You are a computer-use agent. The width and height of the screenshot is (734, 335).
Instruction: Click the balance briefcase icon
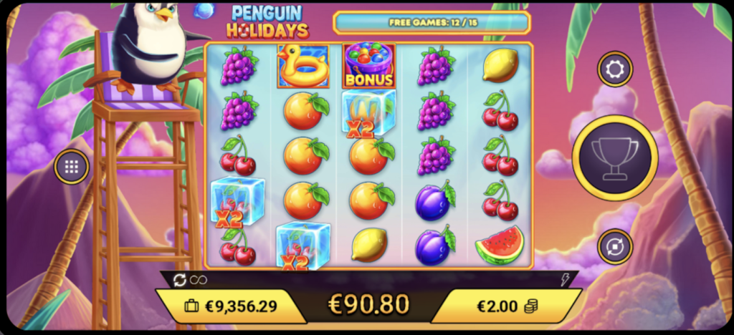pos(191,306)
